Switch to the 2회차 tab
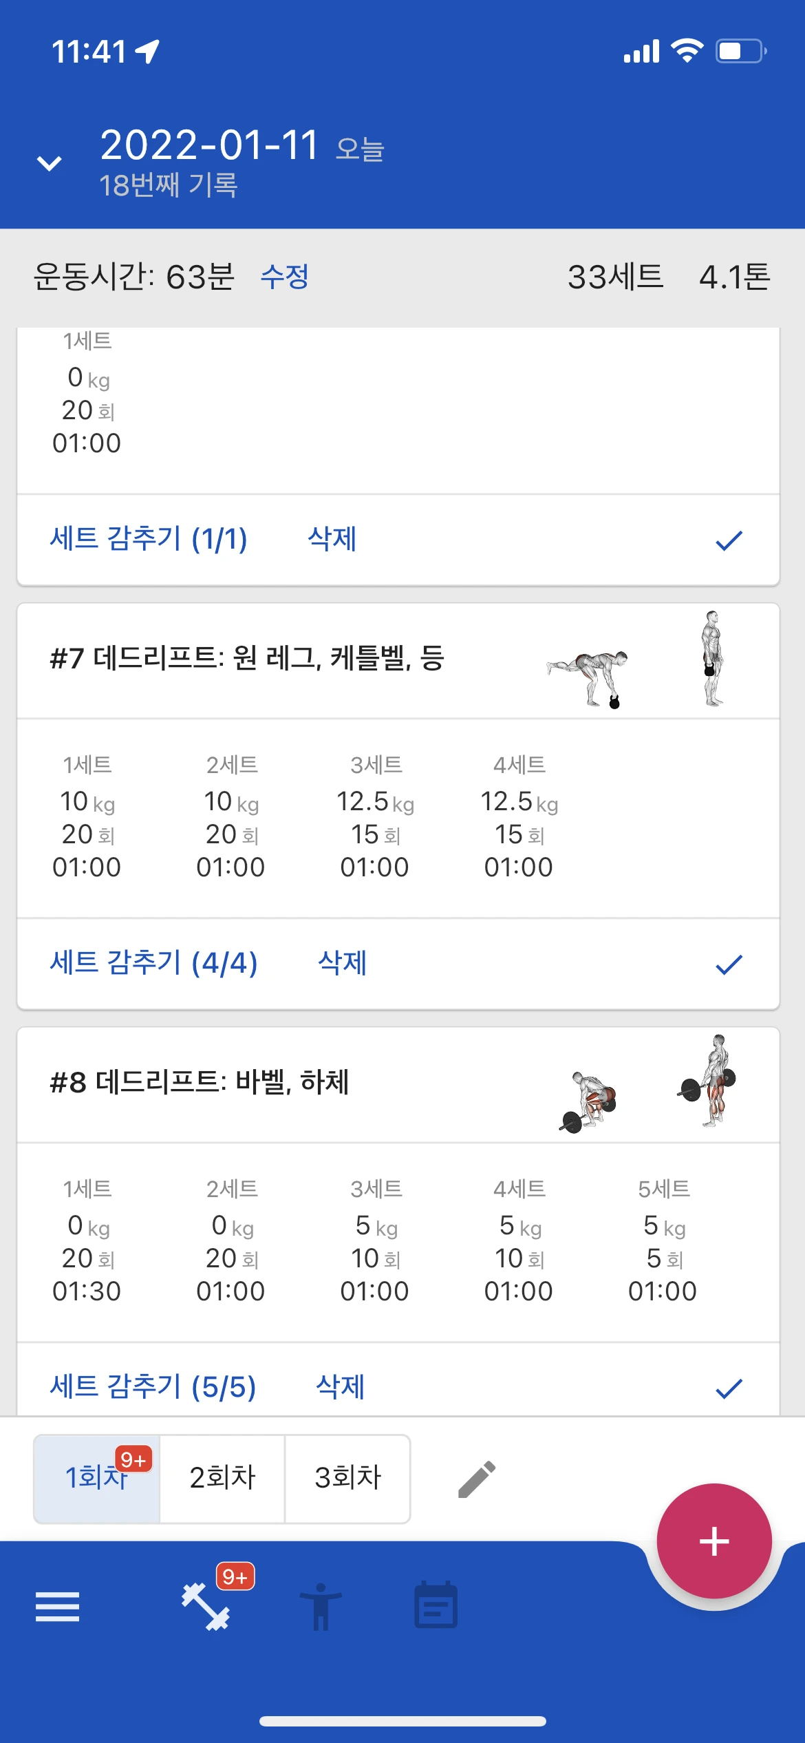This screenshot has width=805, height=1743. [222, 1479]
